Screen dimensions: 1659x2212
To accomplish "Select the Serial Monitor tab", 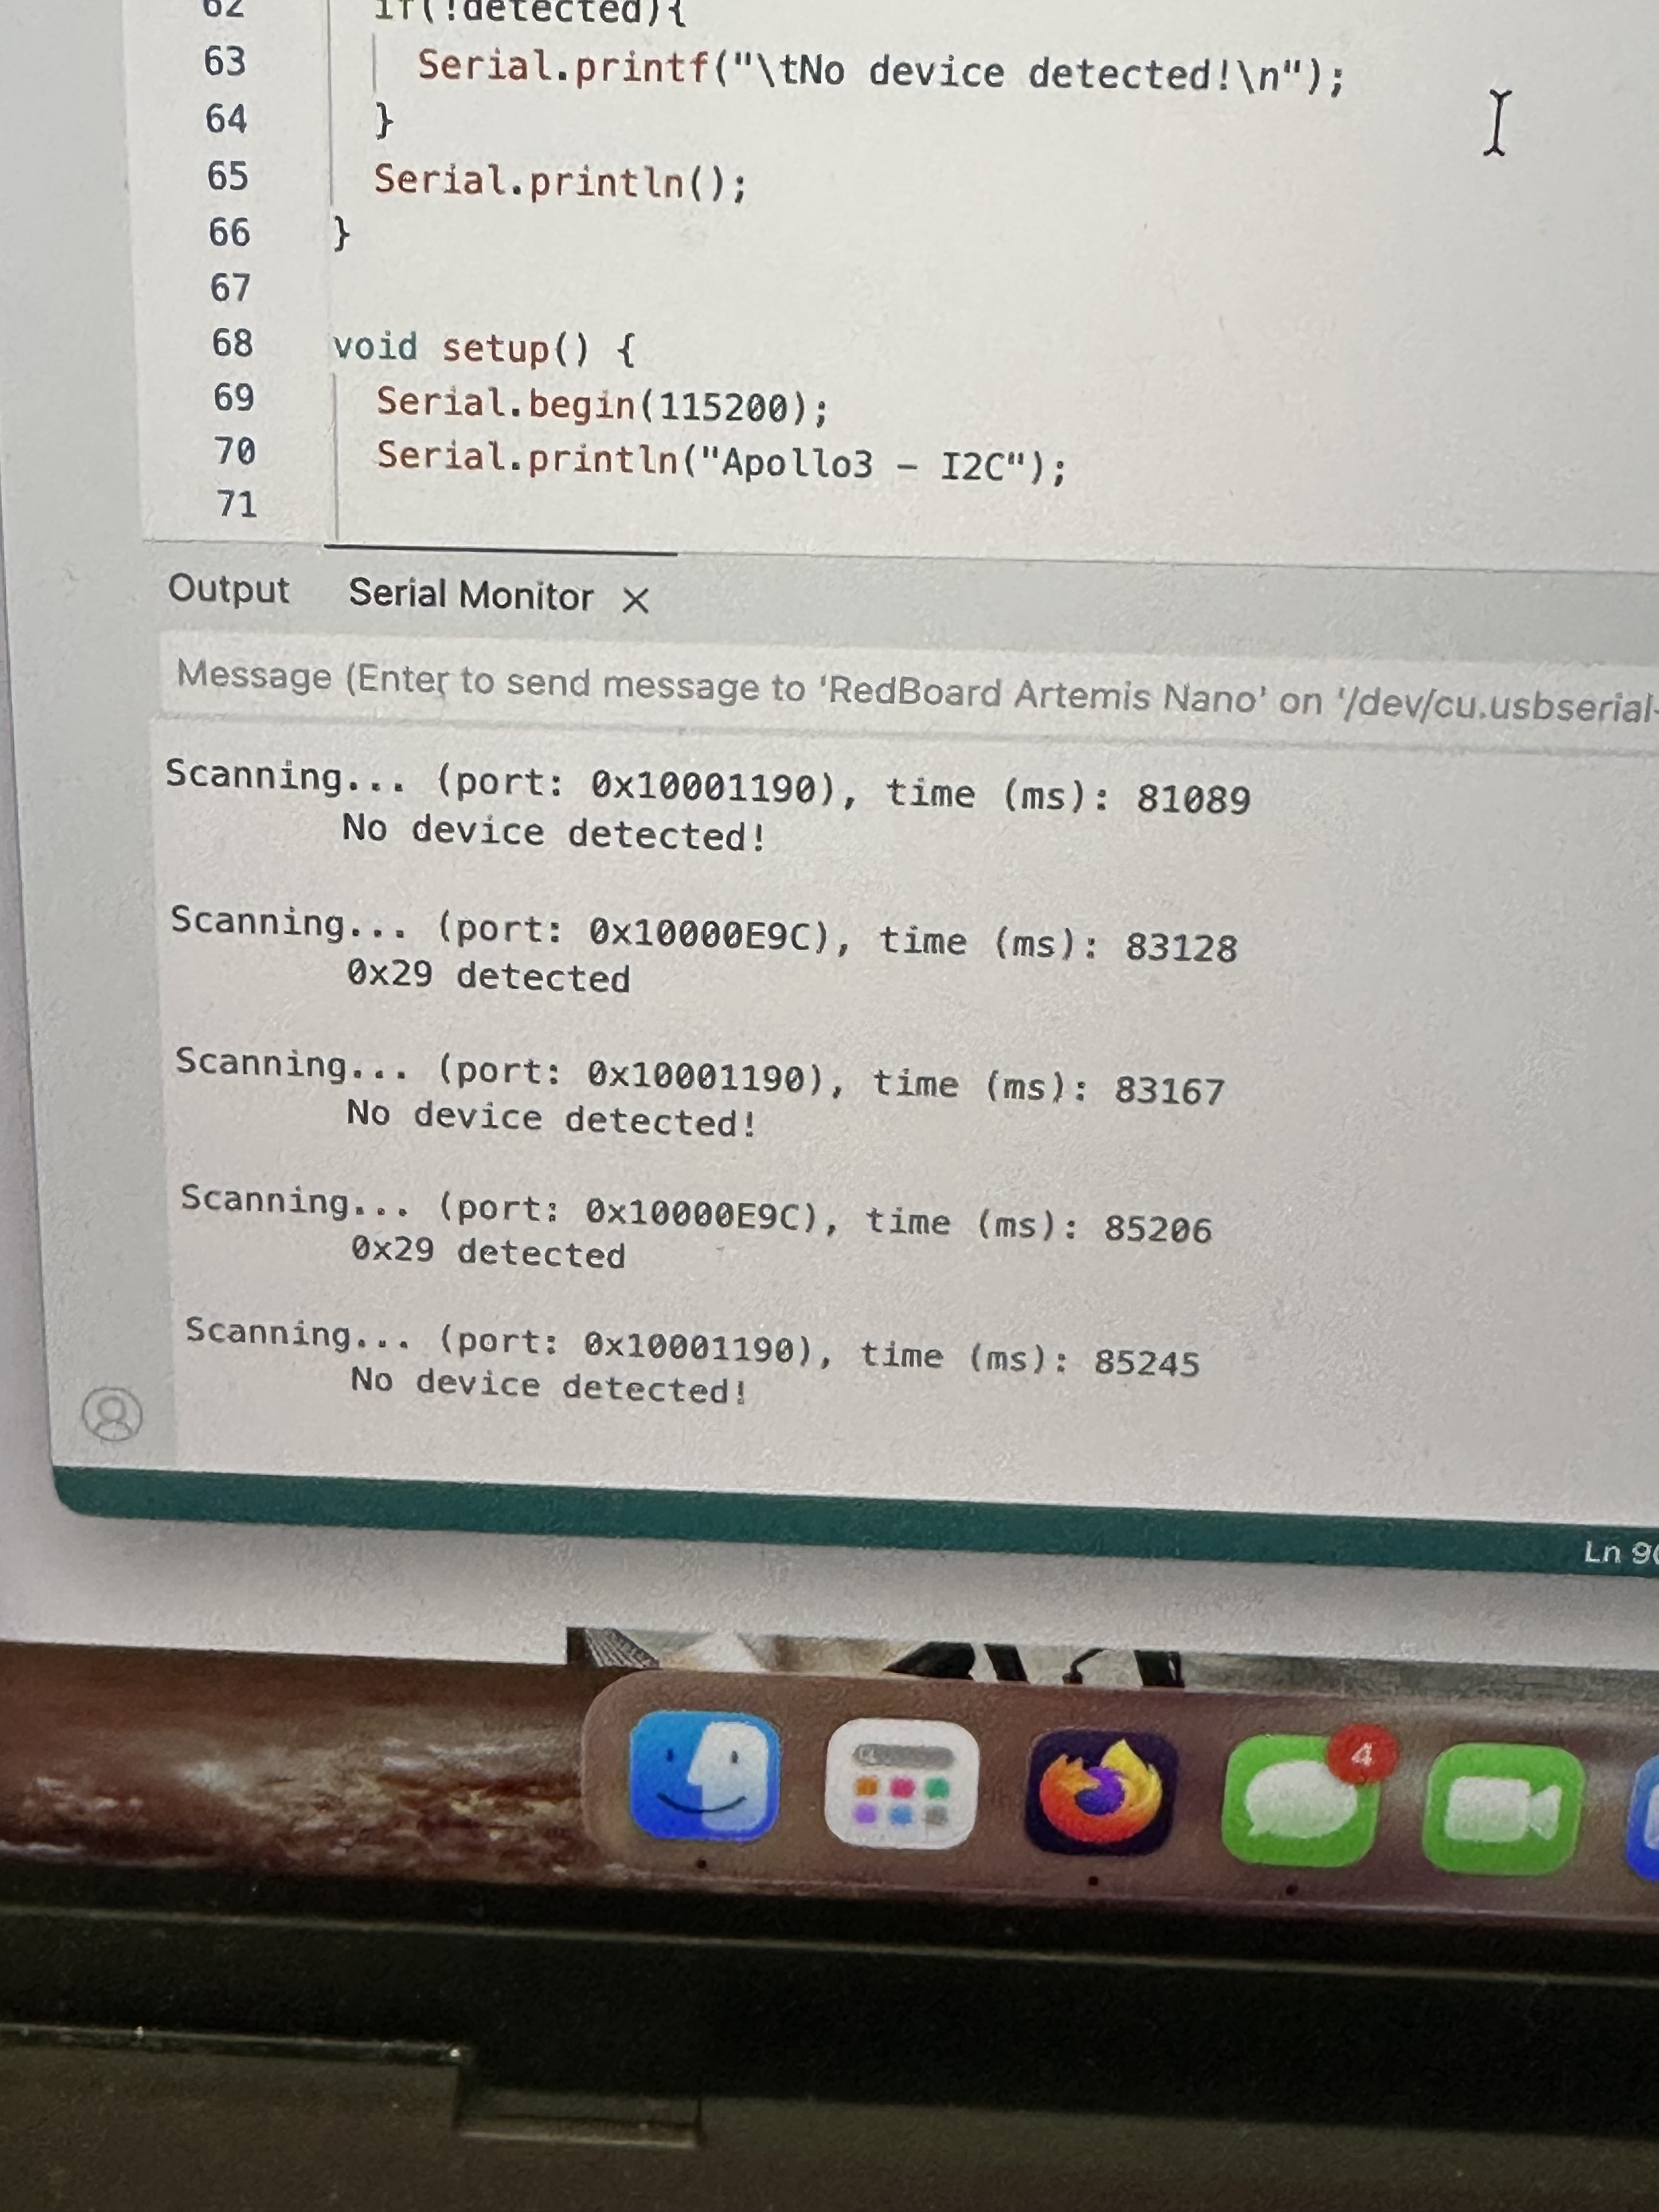I will 470,595.
